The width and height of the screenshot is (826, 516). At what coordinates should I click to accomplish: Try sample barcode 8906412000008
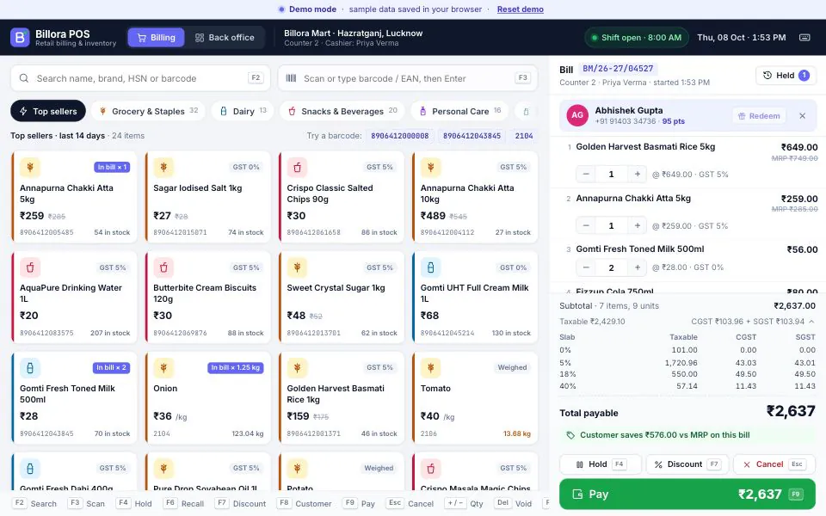tap(400, 136)
